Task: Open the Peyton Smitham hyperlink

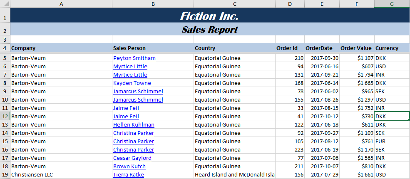Action: click(x=134, y=58)
